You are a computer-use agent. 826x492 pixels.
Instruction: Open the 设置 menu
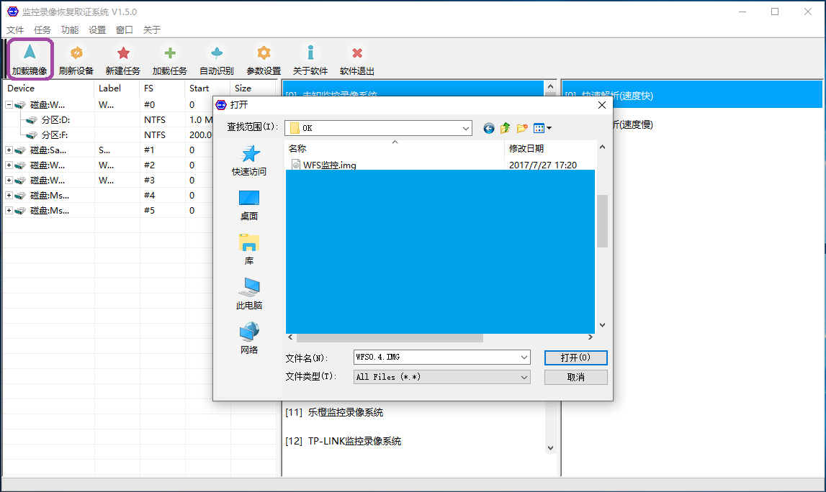pos(97,30)
